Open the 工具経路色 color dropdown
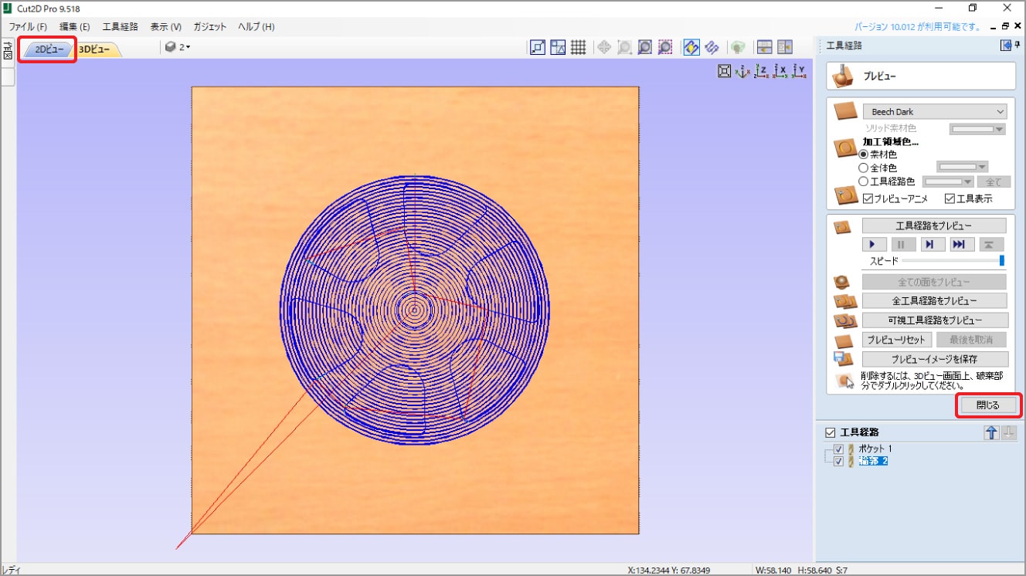 coord(948,182)
